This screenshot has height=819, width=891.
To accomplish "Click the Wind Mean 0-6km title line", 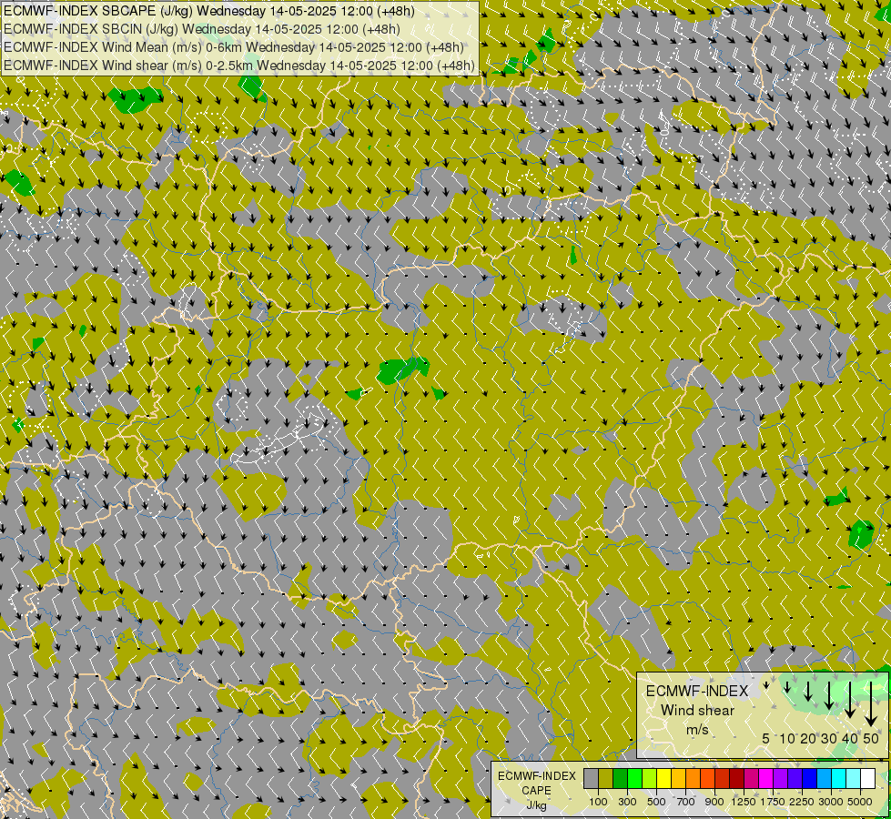I will coord(234,47).
